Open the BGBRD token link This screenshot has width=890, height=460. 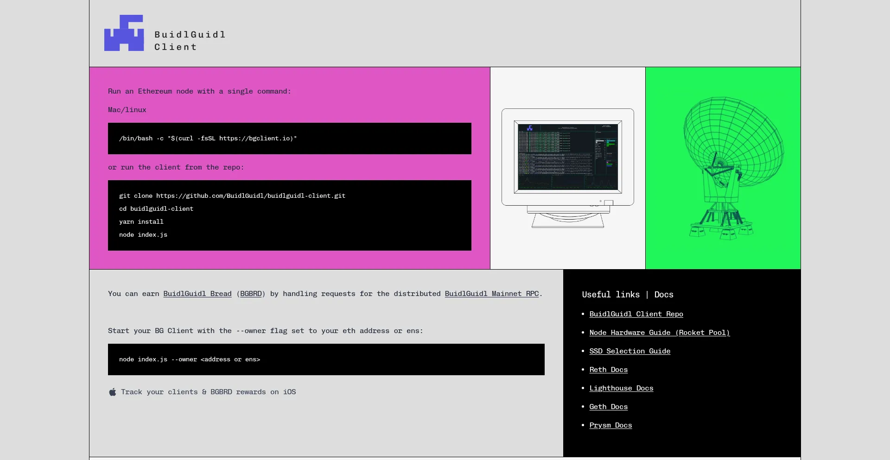click(x=251, y=294)
